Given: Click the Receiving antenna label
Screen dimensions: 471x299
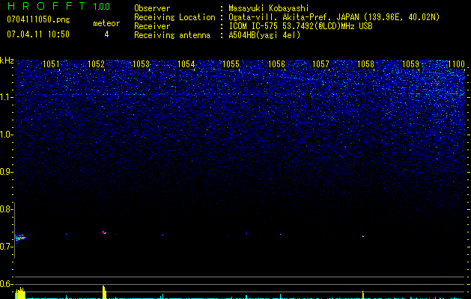Looking at the screenshot, I should [172, 35].
